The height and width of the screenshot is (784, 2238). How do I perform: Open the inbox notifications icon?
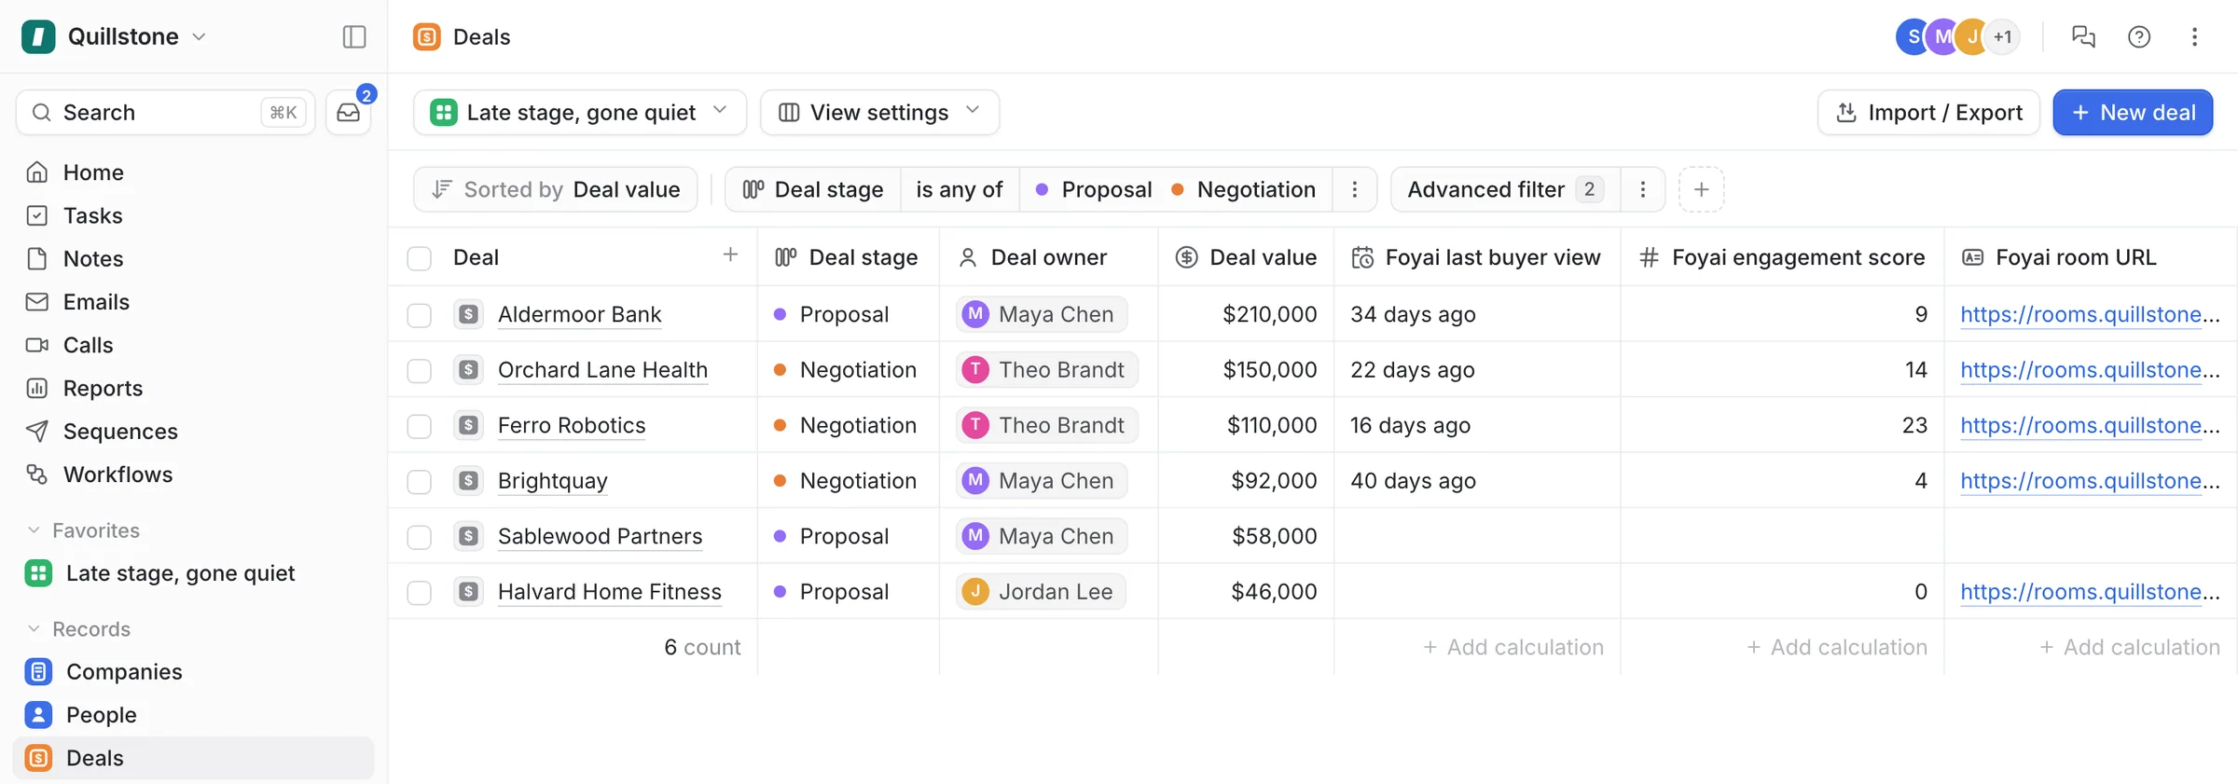click(349, 113)
